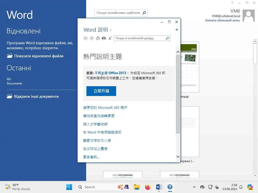Open the notifications bell icon

click(241, 187)
